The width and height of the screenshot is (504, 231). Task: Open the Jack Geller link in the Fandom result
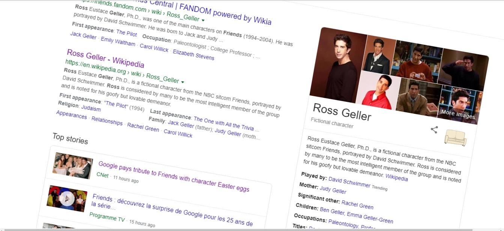pos(83,36)
